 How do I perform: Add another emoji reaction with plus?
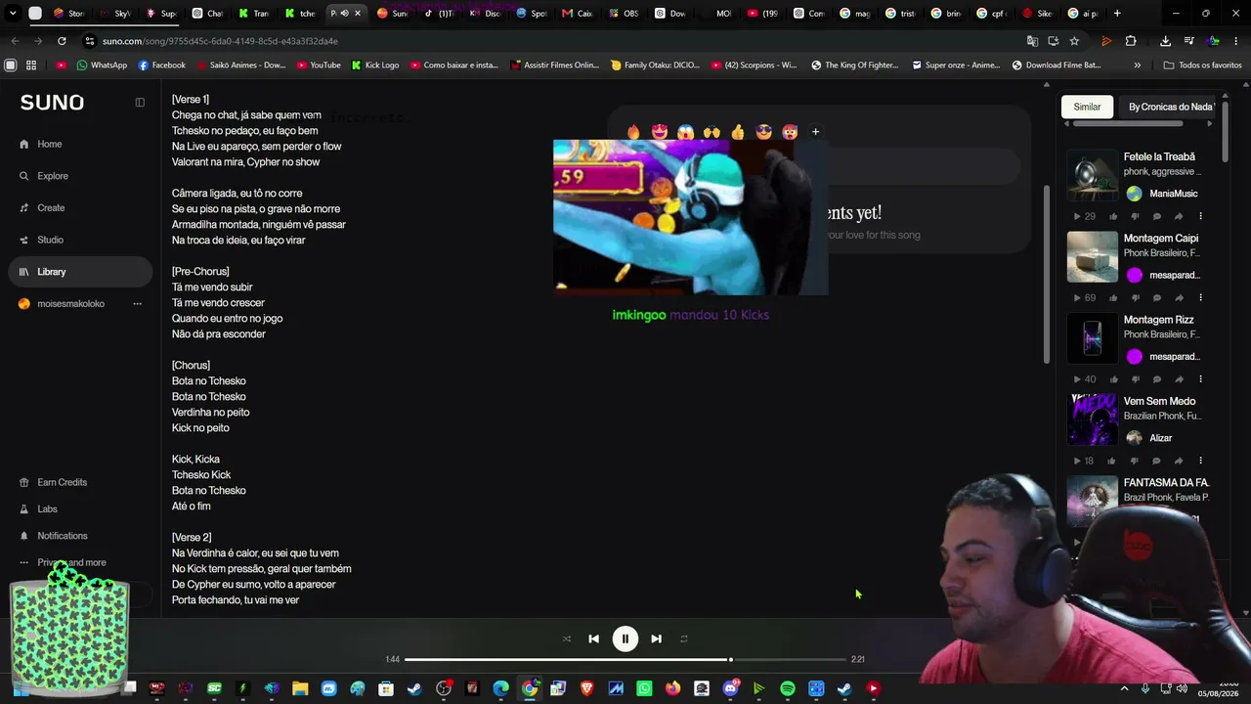pos(816,132)
